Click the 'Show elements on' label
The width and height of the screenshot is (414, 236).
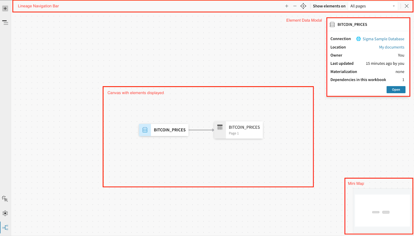pos(329,6)
